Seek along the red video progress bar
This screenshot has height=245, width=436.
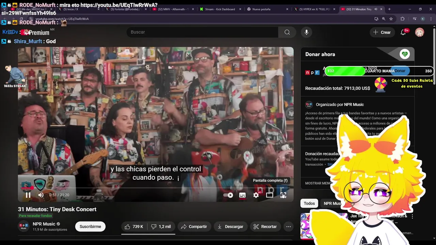click(x=156, y=187)
